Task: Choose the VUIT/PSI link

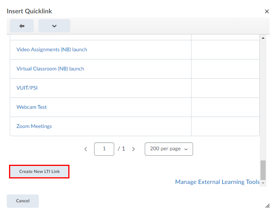Action: (x=27, y=88)
